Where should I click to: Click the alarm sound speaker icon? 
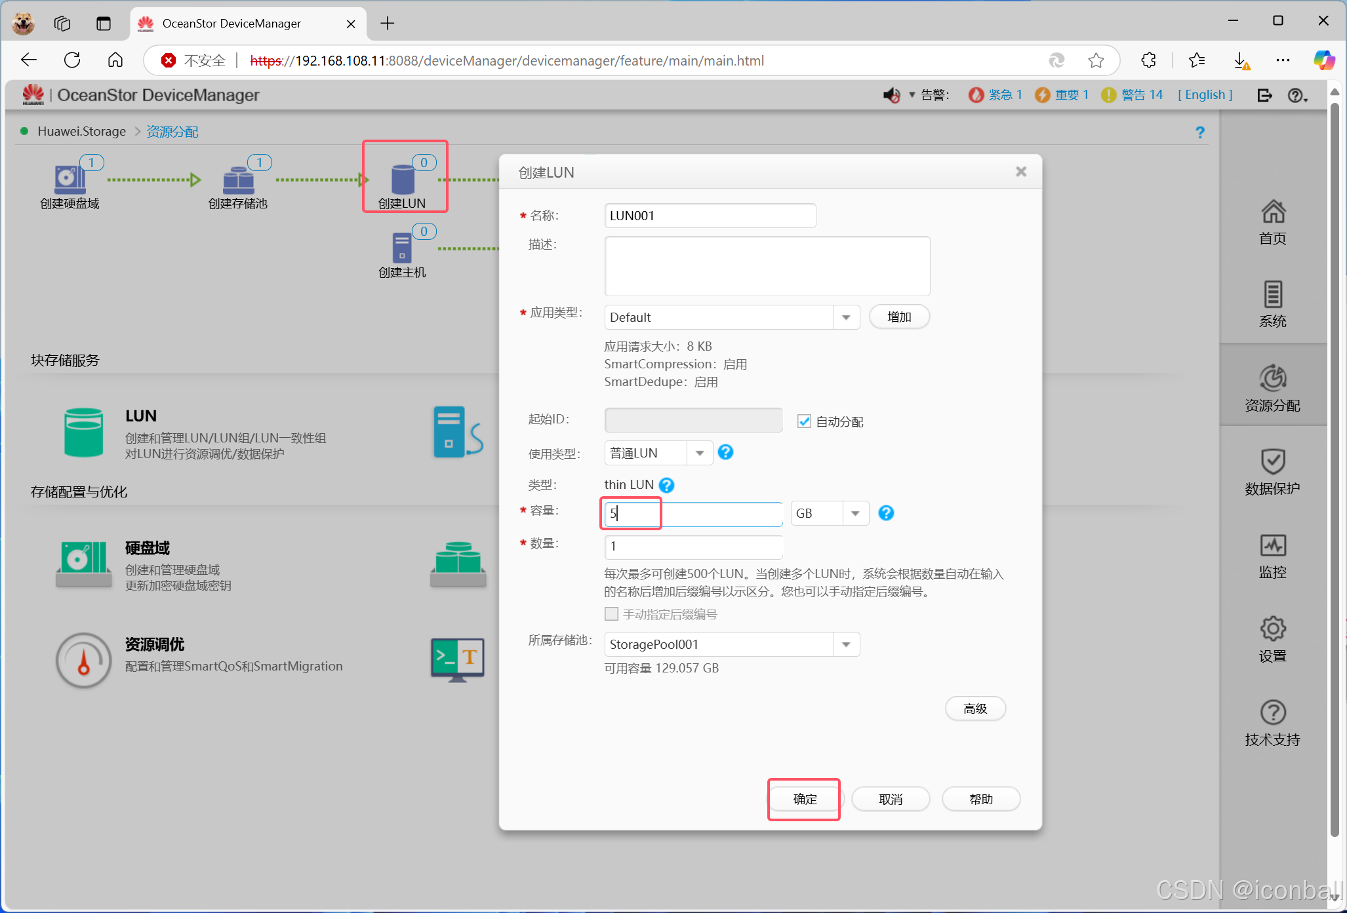click(x=891, y=95)
